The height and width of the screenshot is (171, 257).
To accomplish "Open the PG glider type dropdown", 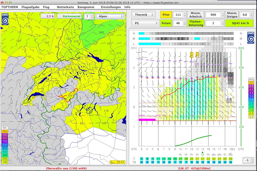I will point(146,23).
